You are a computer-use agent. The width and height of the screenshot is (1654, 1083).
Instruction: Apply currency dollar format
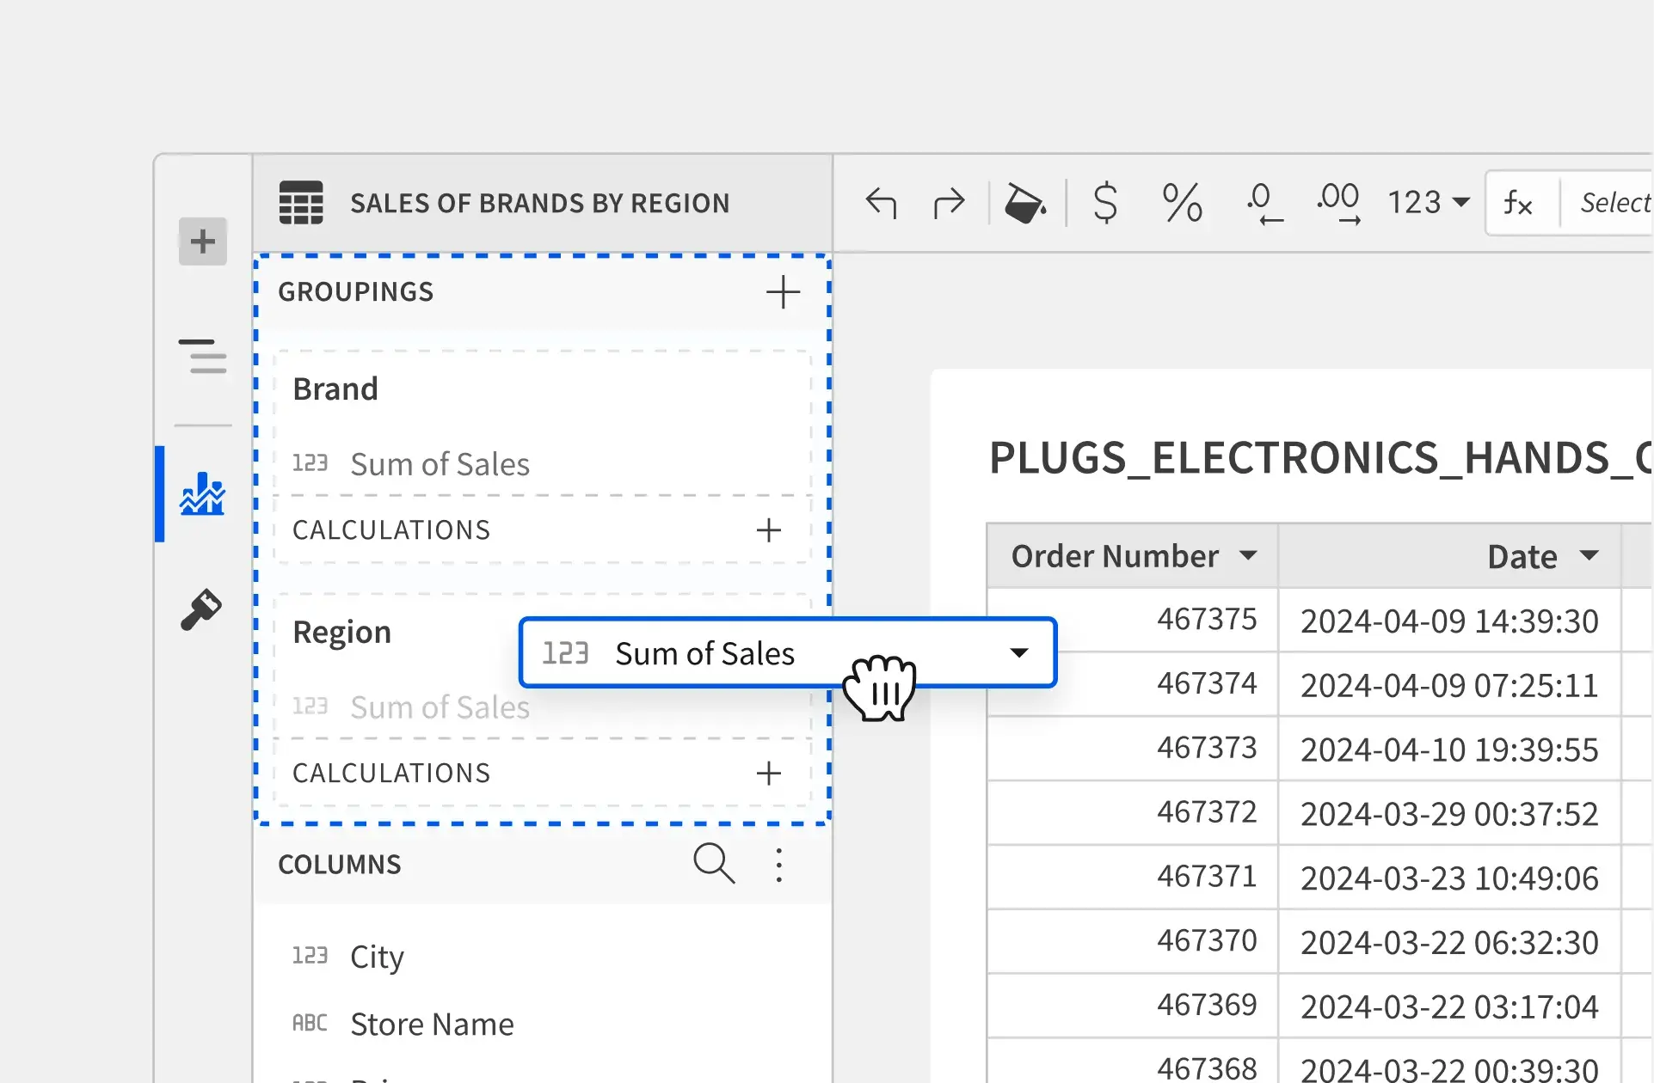tap(1105, 204)
